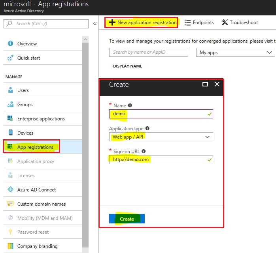Image resolution: width=276 pixels, height=253 pixels.
Task: Click the Search by name or AppID field
Action: 149,52
